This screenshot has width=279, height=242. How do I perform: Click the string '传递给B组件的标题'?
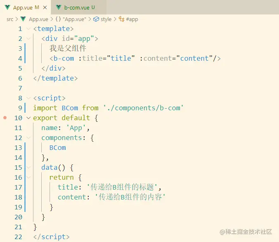click(x=122, y=187)
